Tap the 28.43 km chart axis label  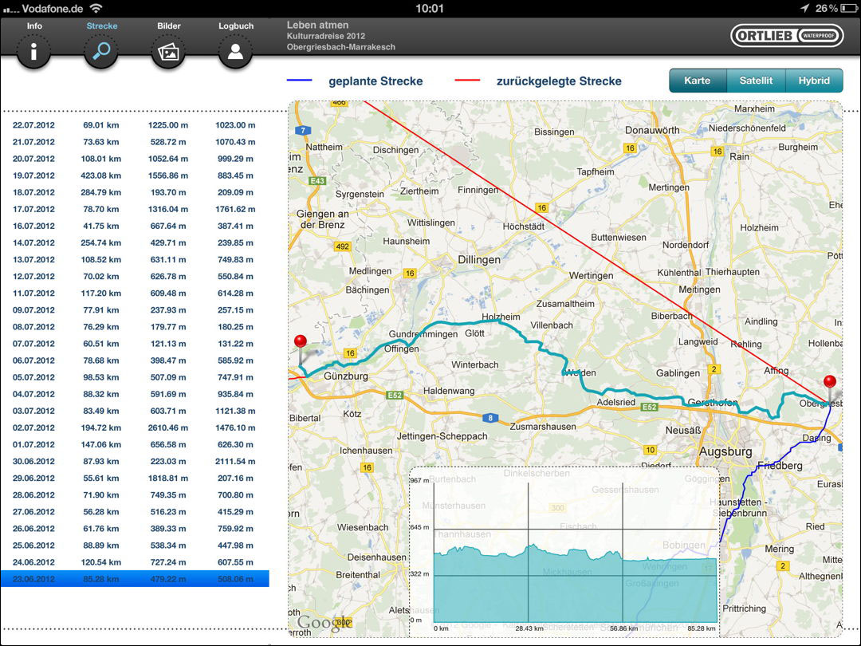(x=529, y=628)
